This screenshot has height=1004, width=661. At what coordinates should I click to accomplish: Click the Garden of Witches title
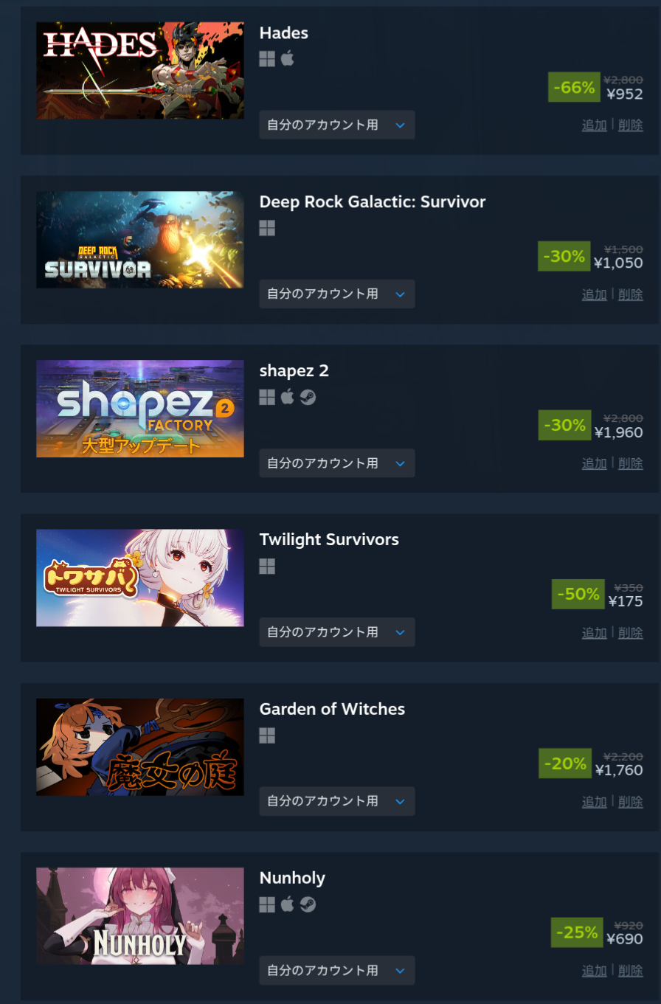[x=332, y=709]
